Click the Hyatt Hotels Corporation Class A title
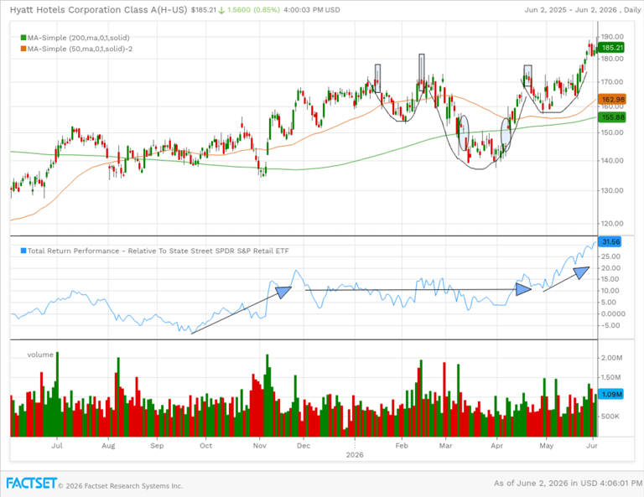This screenshot has width=644, height=497. pyautogui.click(x=99, y=9)
